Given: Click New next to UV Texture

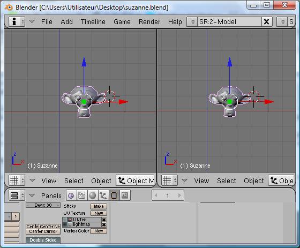Looking at the screenshot, I should tap(99, 213).
